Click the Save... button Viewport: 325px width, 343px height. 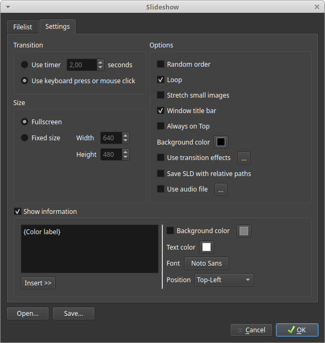coord(73,314)
